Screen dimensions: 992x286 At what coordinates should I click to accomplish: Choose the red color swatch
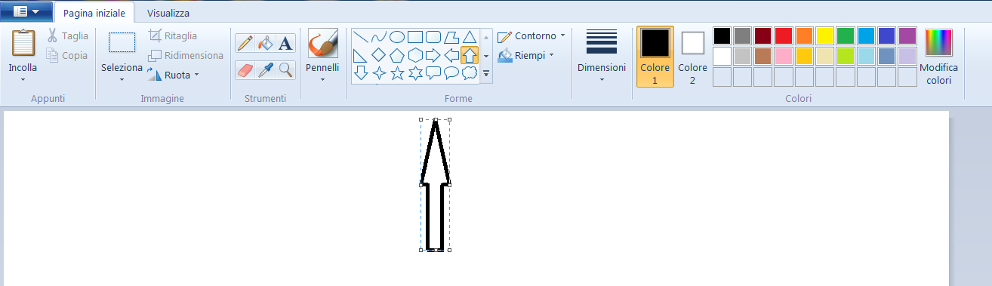coord(784,35)
